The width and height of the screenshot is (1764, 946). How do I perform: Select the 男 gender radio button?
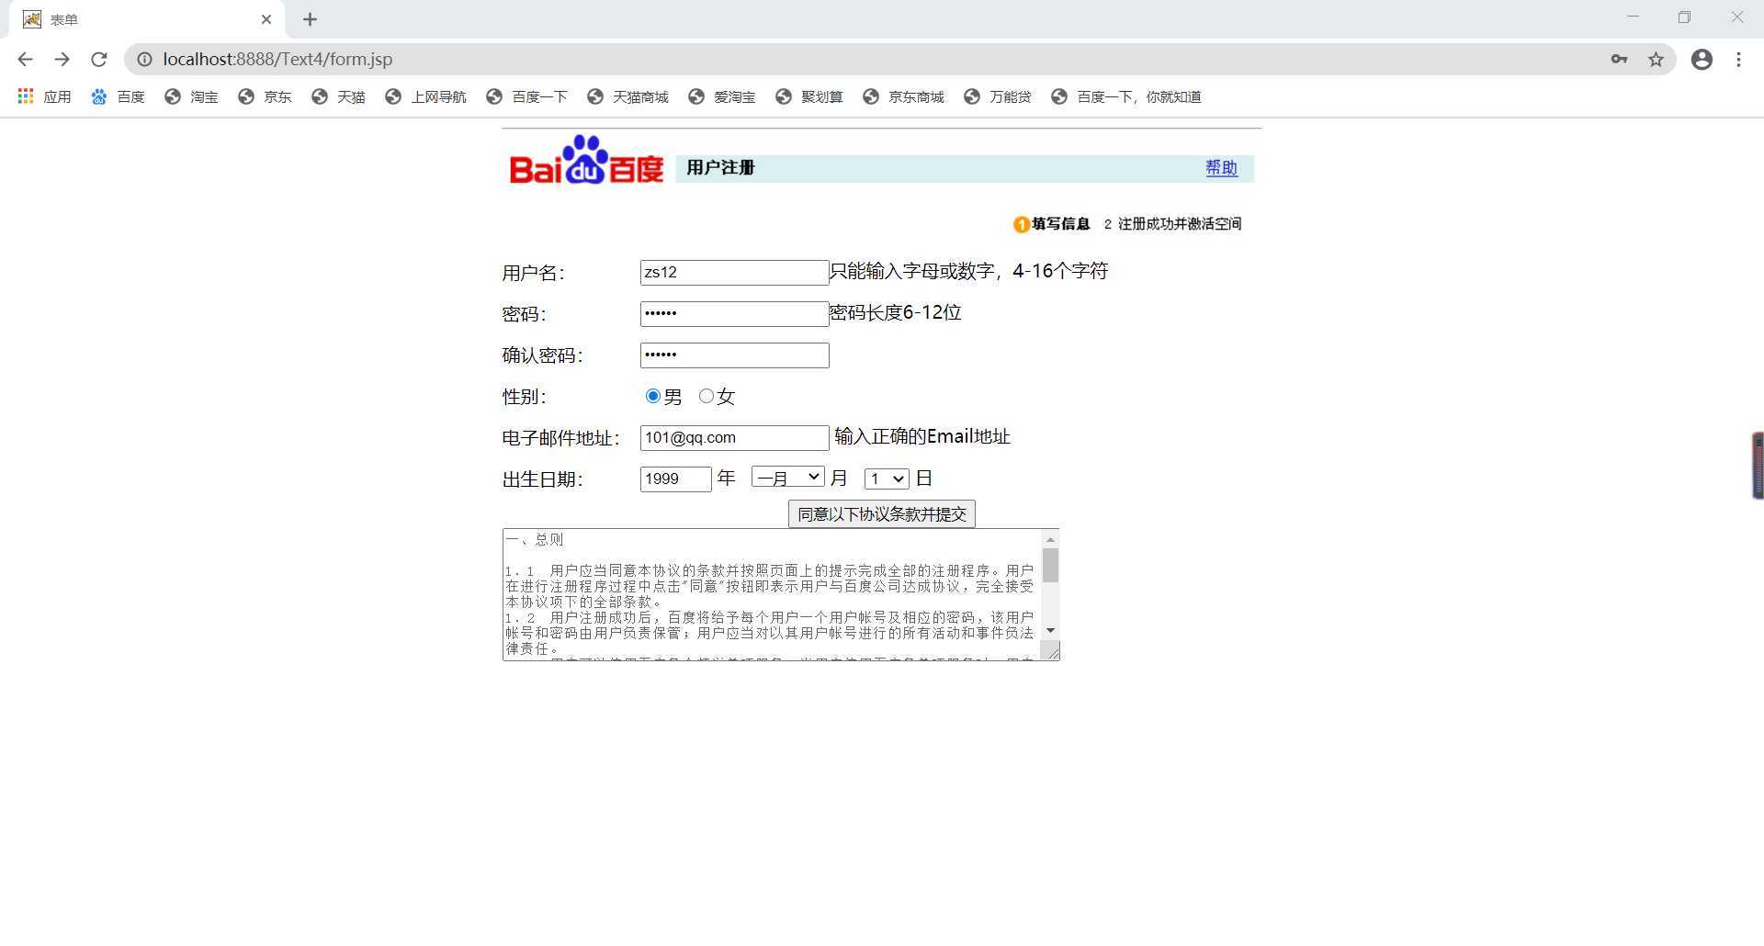(652, 396)
